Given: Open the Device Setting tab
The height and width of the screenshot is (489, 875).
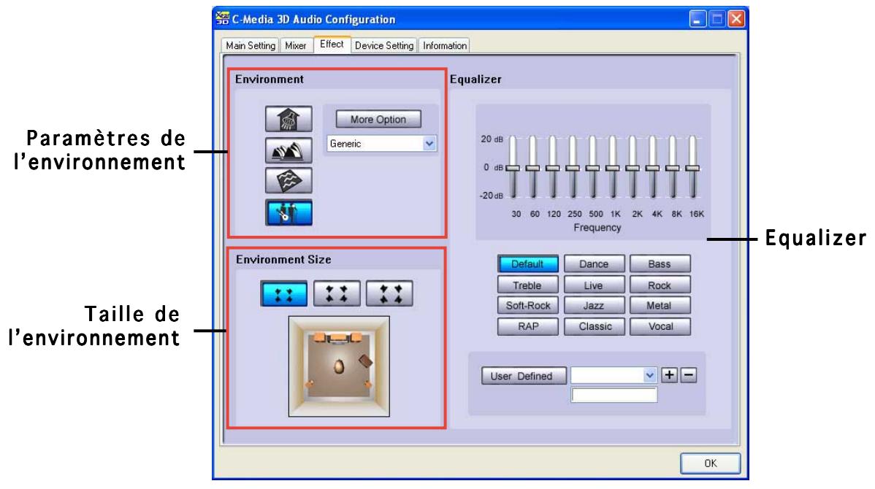Looking at the screenshot, I should [384, 46].
